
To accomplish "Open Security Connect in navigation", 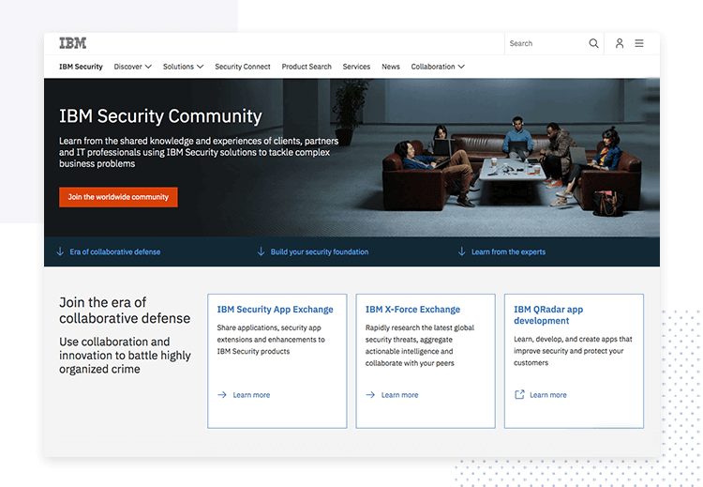I will (243, 67).
